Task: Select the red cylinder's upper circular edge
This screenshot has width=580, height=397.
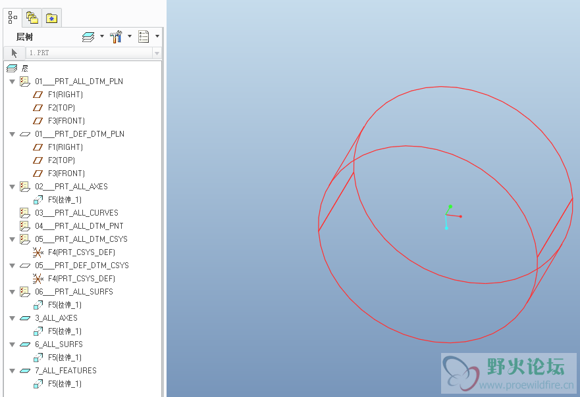Action: (x=441, y=87)
